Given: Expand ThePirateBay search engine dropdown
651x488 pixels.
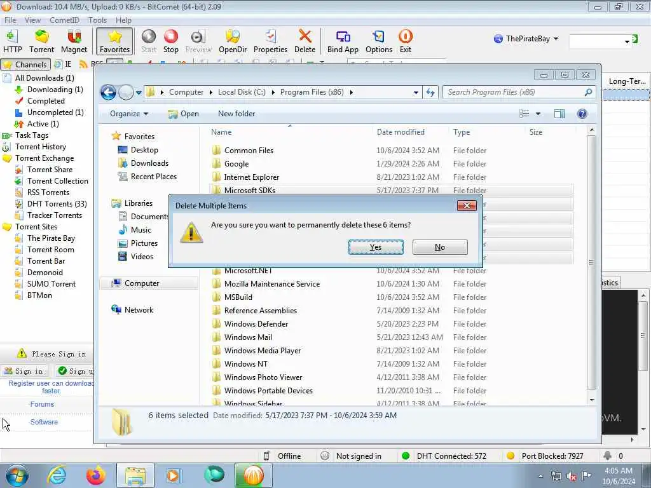Looking at the screenshot, I should [x=556, y=39].
